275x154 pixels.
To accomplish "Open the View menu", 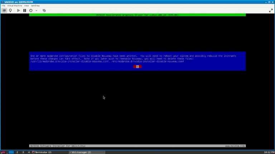I will [26, 6].
